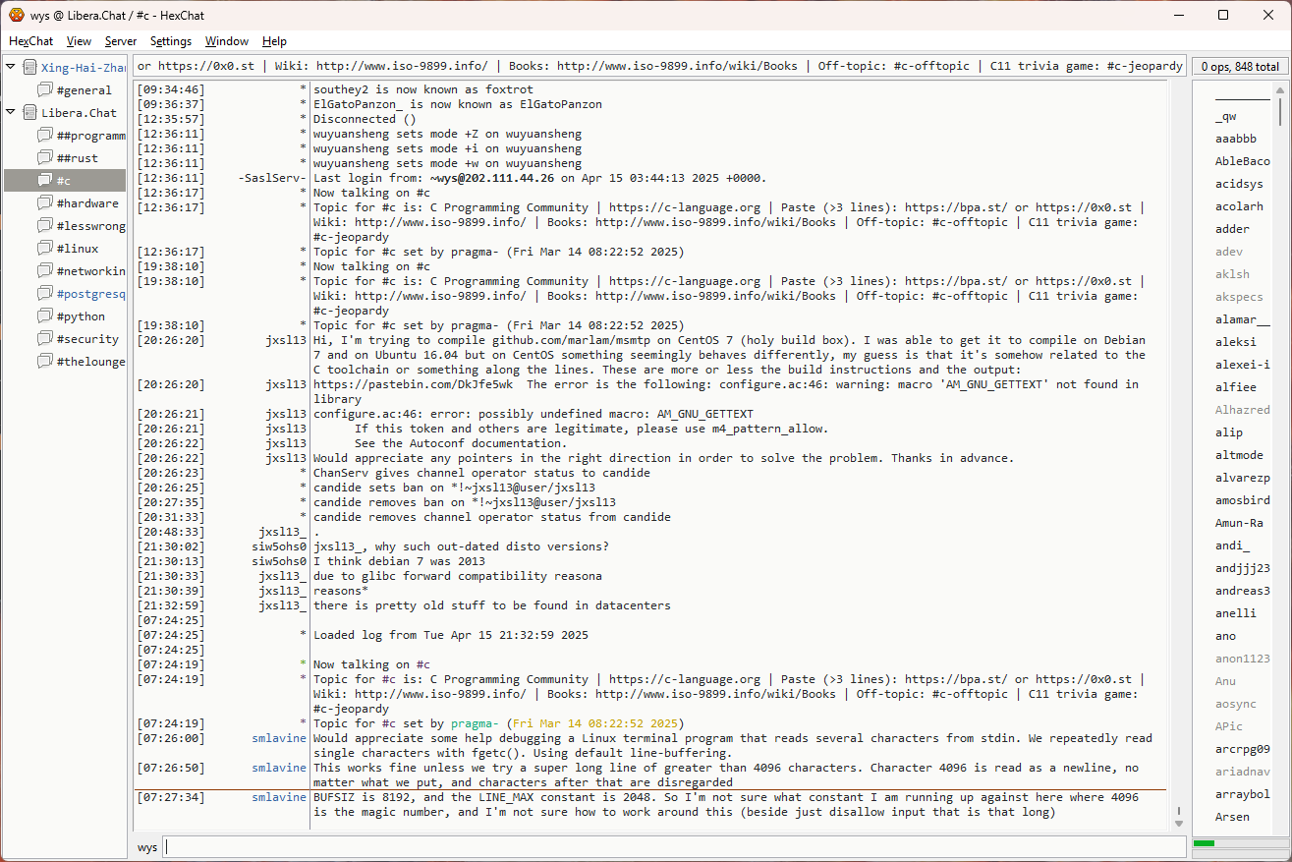This screenshot has width=1292, height=862.
Task: Click the #security channel icon
Action: tap(45, 339)
